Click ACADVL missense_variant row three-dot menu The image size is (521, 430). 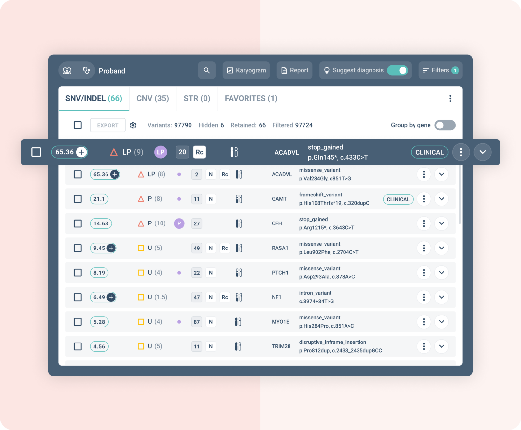click(x=424, y=174)
